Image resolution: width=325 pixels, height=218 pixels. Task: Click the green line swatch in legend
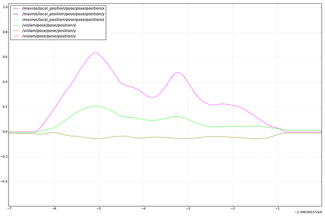tap(16, 25)
